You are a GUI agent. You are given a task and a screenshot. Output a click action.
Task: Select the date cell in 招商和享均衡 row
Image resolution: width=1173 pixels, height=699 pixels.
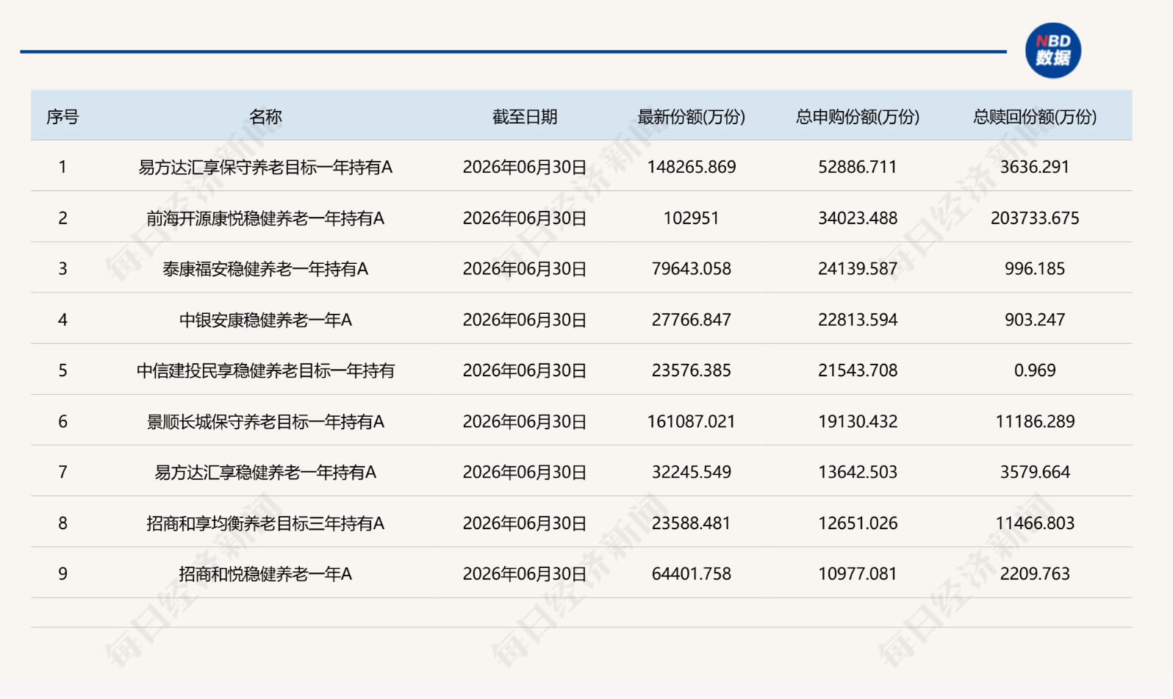(525, 523)
